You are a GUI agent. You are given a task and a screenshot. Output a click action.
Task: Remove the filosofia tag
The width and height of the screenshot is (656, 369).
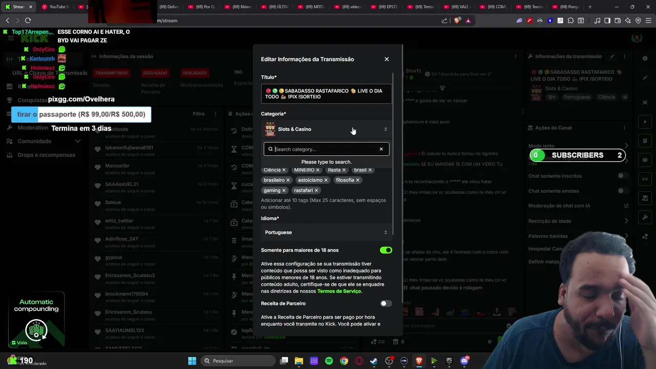(358, 180)
